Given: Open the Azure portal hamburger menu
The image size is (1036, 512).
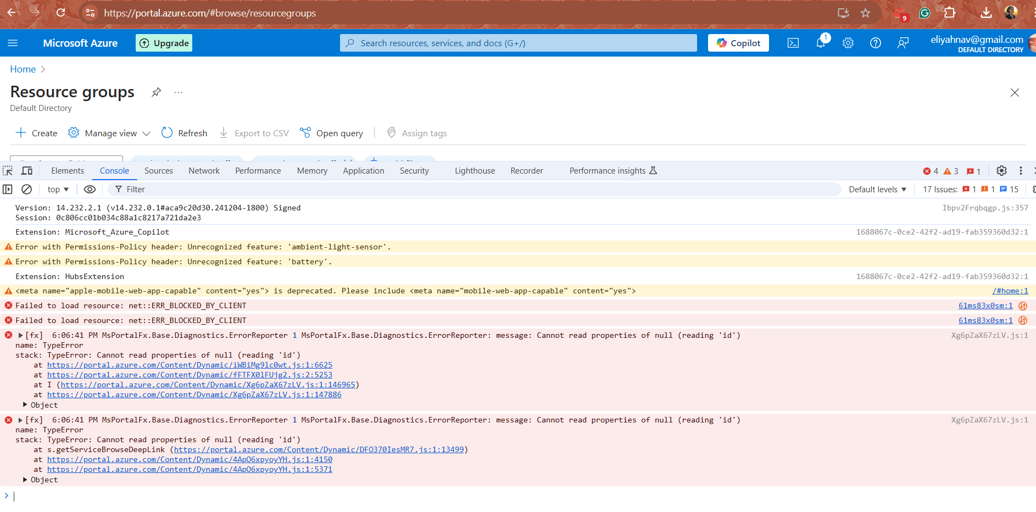Looking at the screenshot, I should (13, 43).
